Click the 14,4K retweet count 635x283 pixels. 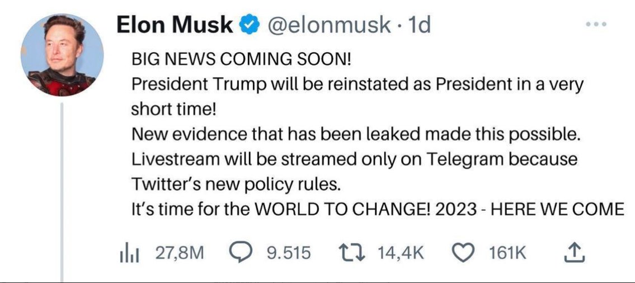401,253
